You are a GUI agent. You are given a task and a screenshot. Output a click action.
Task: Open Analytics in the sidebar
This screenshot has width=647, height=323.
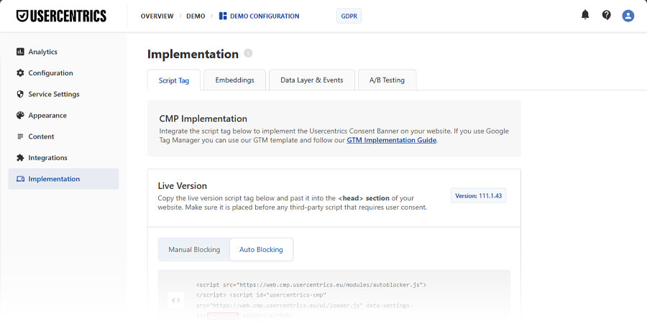coord(42,52)
